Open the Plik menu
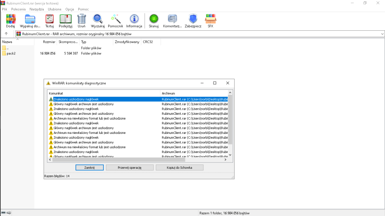This screenshot has height=216, width=385. coord(5,9)
